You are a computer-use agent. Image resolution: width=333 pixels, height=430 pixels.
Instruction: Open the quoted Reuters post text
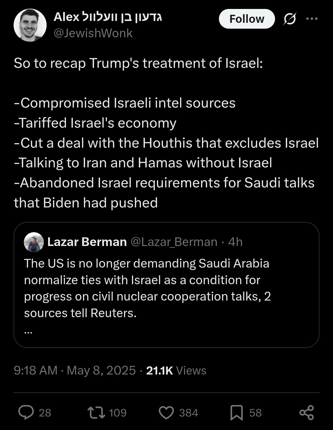pyautogui.click(x=147, y=288)
